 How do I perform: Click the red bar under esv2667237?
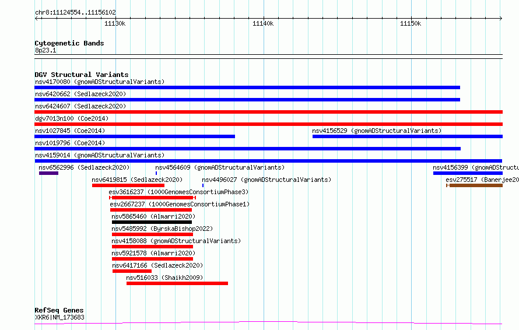(x=151, y=210)
